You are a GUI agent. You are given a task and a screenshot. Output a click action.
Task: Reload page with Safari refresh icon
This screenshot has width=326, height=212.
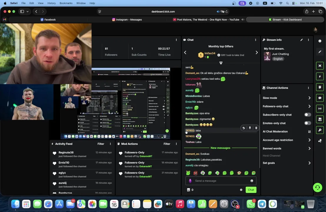pos(227,12)
